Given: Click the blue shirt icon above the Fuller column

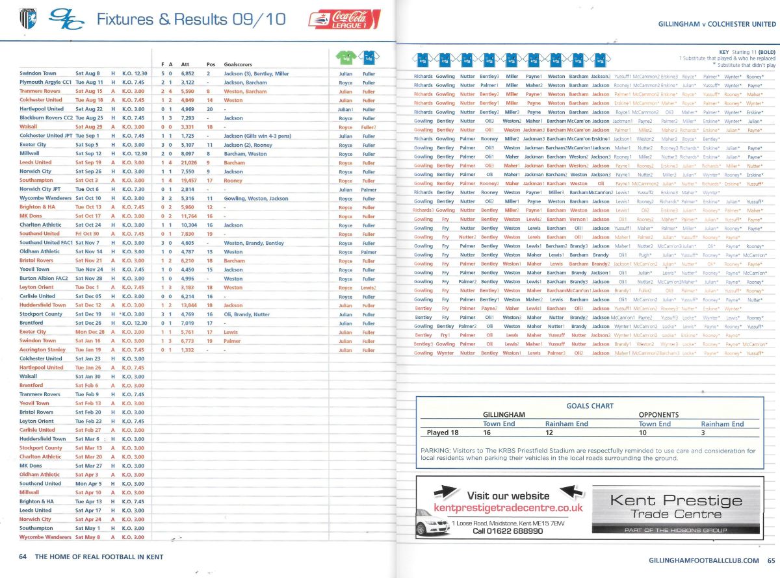Looking at the screenshot, I should pos(369,58).
